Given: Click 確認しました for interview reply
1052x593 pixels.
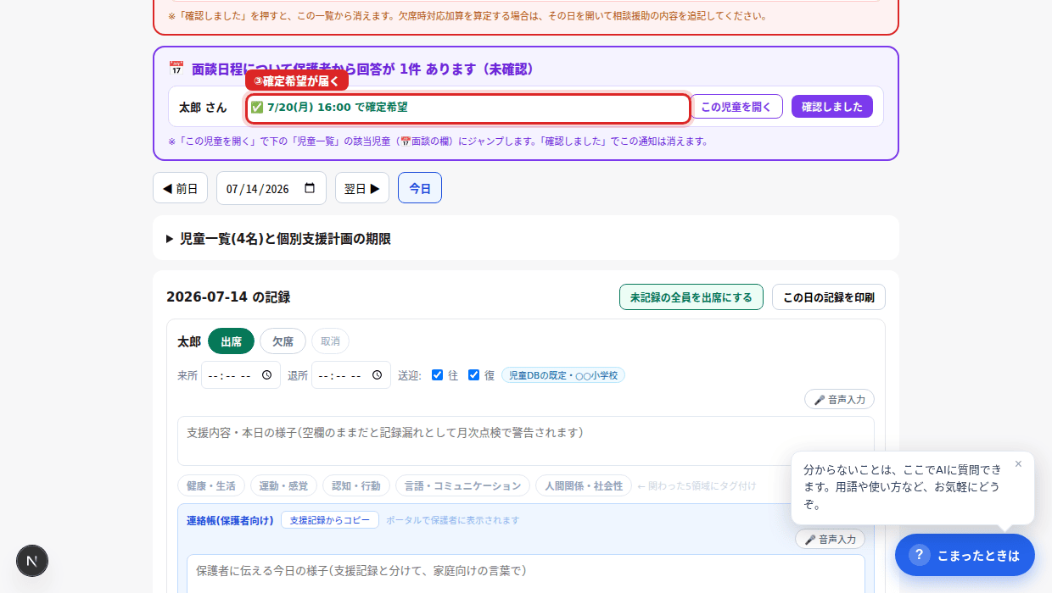Looking at the screenshot, I should click(x=832, y=107).
